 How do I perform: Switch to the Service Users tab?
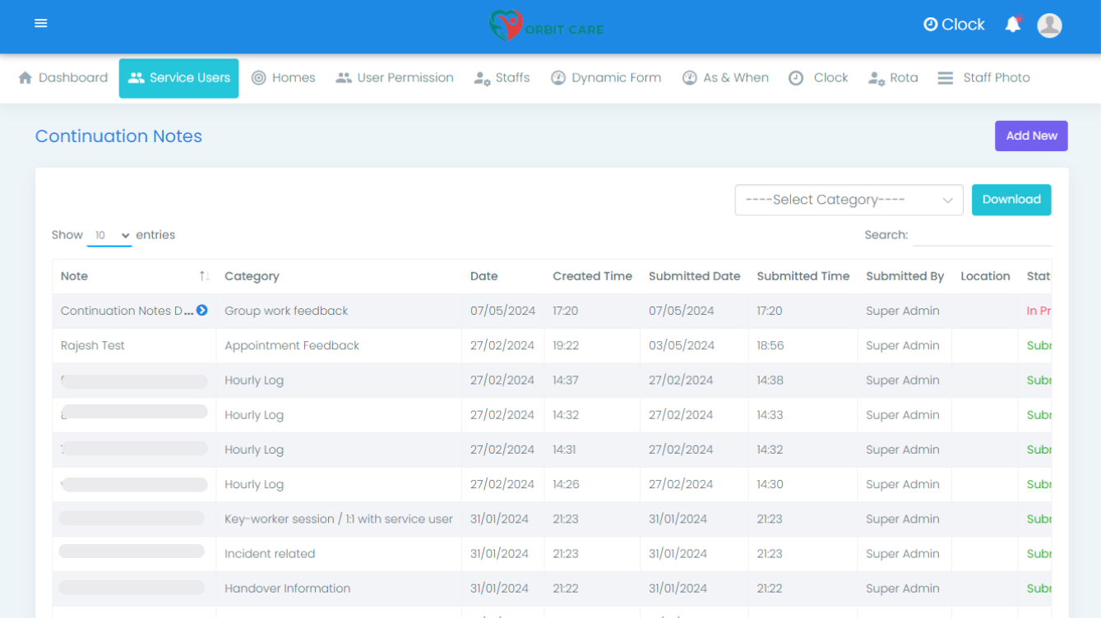pos(178,78)
